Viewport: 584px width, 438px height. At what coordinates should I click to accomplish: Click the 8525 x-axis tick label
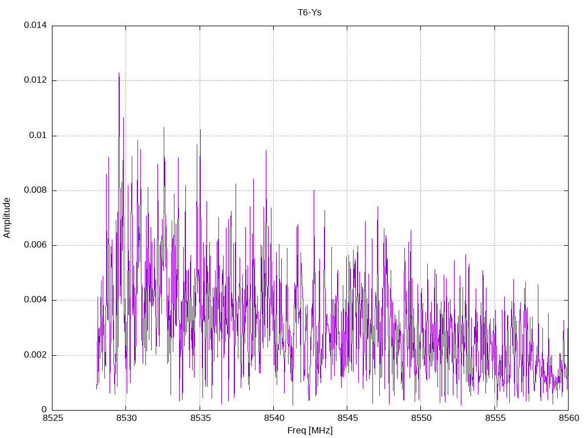click(x=52, y=418)
